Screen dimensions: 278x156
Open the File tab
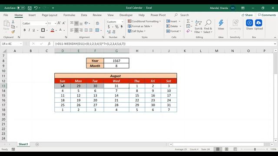click(x=6, y=15)
